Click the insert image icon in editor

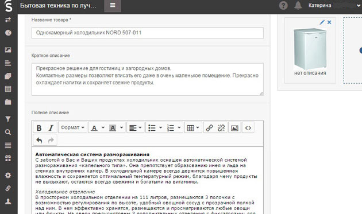click(234, 128)
